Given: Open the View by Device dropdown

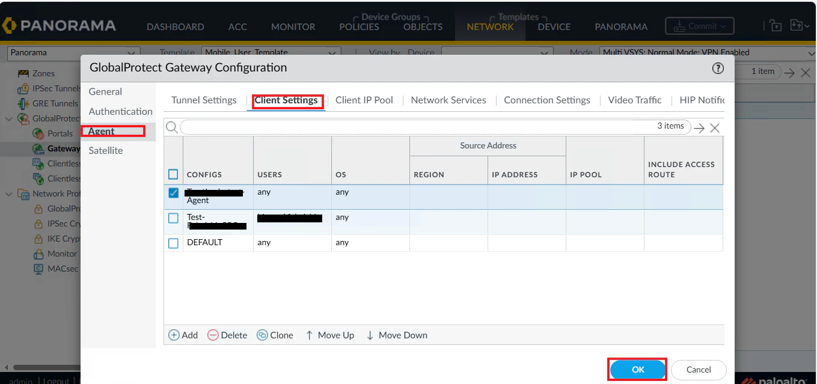Looking at the screenshot, I should coord(497,53).
